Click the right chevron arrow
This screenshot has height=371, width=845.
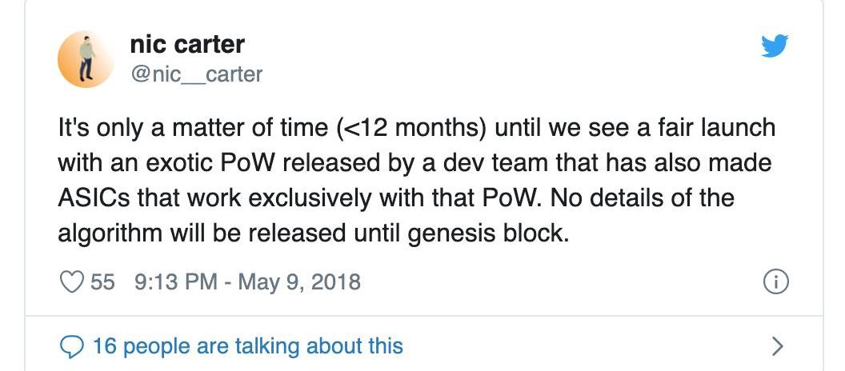click(x=776, y=345)
